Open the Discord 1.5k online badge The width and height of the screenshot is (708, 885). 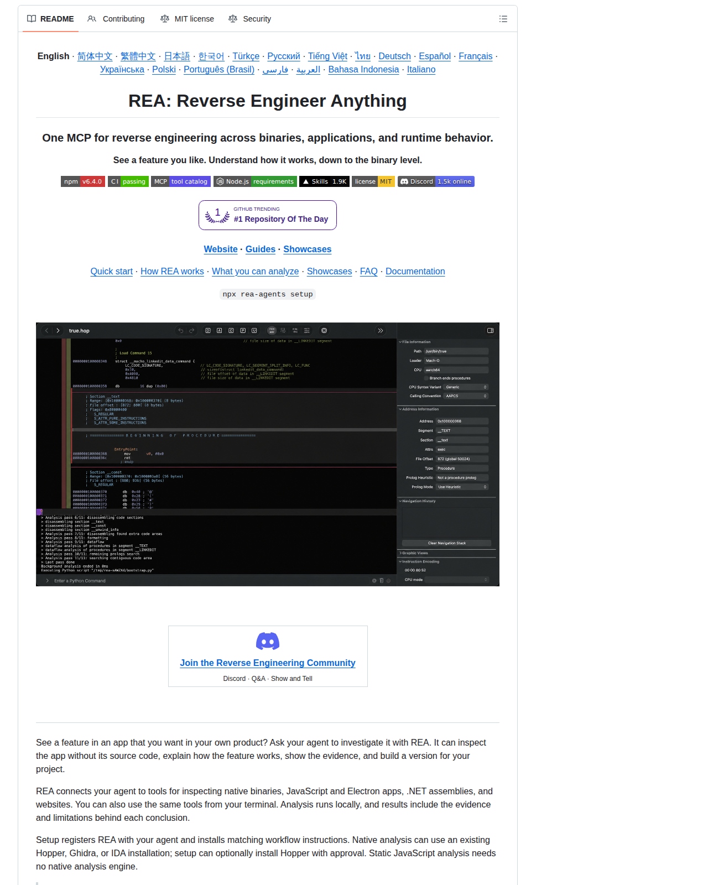pyautogui.click(x=436, y=181)
